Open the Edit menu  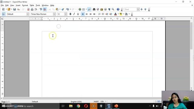[x=7, y=5]
